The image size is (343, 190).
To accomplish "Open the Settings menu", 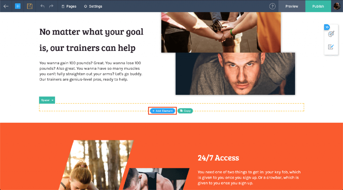I will (93, 6).
